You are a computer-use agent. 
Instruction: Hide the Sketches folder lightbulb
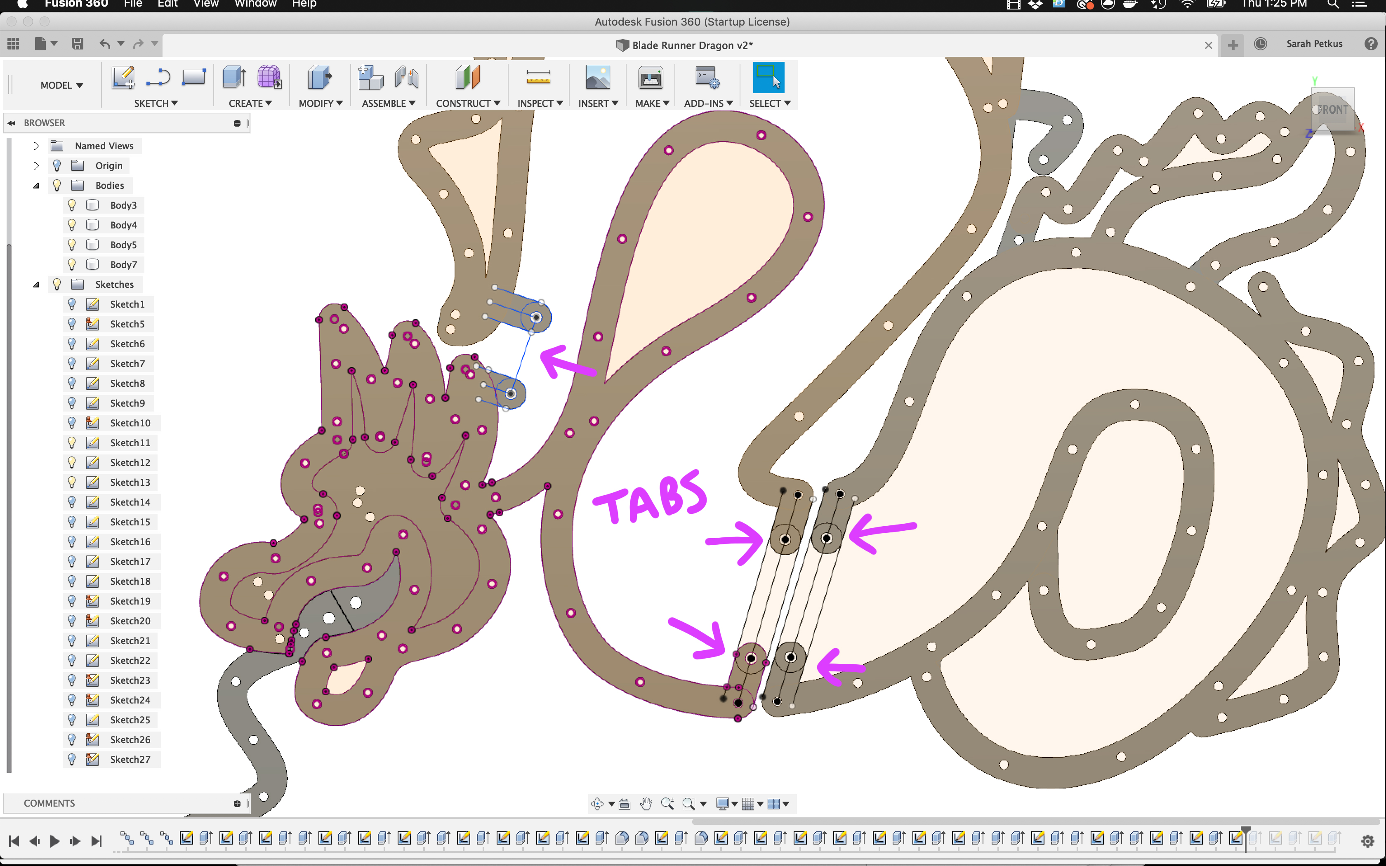pyautogui.click(x=57, y=284)
